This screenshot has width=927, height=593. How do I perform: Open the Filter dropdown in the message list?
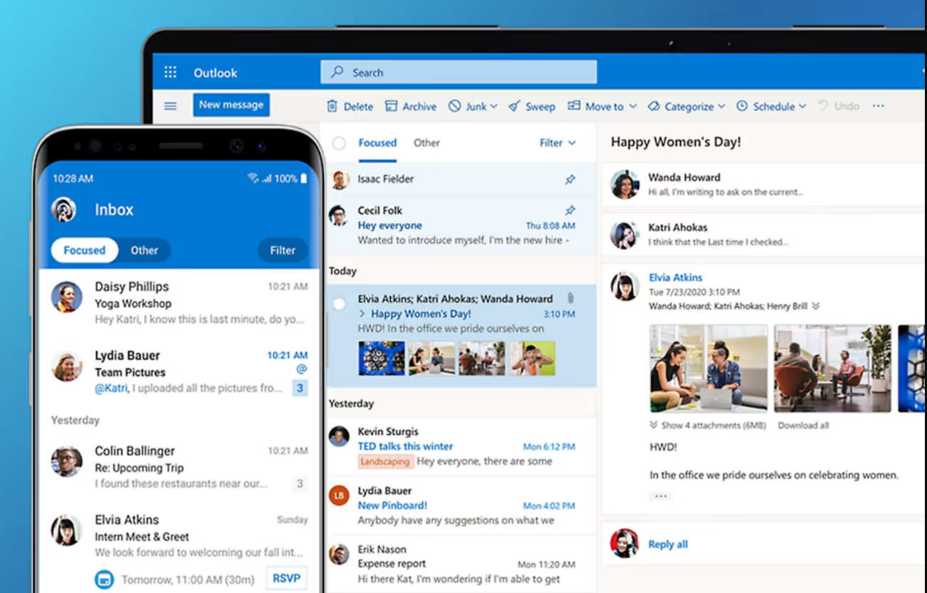pos(557,143)
